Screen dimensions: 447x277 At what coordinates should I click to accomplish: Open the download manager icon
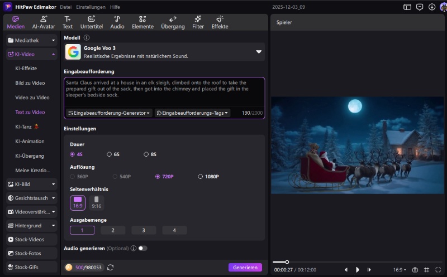click(432, 7)
